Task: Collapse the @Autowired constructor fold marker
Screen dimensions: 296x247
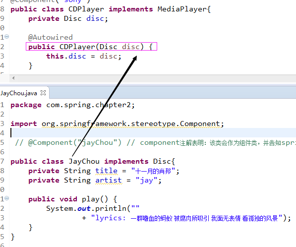Action: (6, 36)
